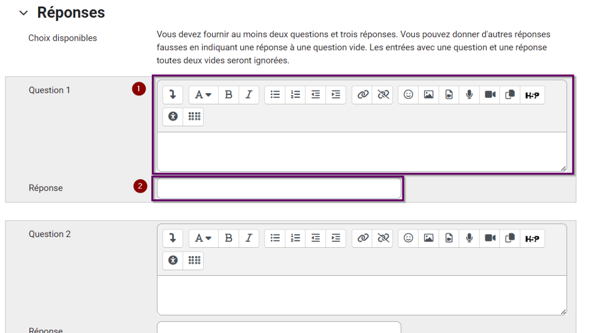This screenshot has height=333, width=589.
Task: Apply italic formatting in Question 1 editor
Action: 249,95
